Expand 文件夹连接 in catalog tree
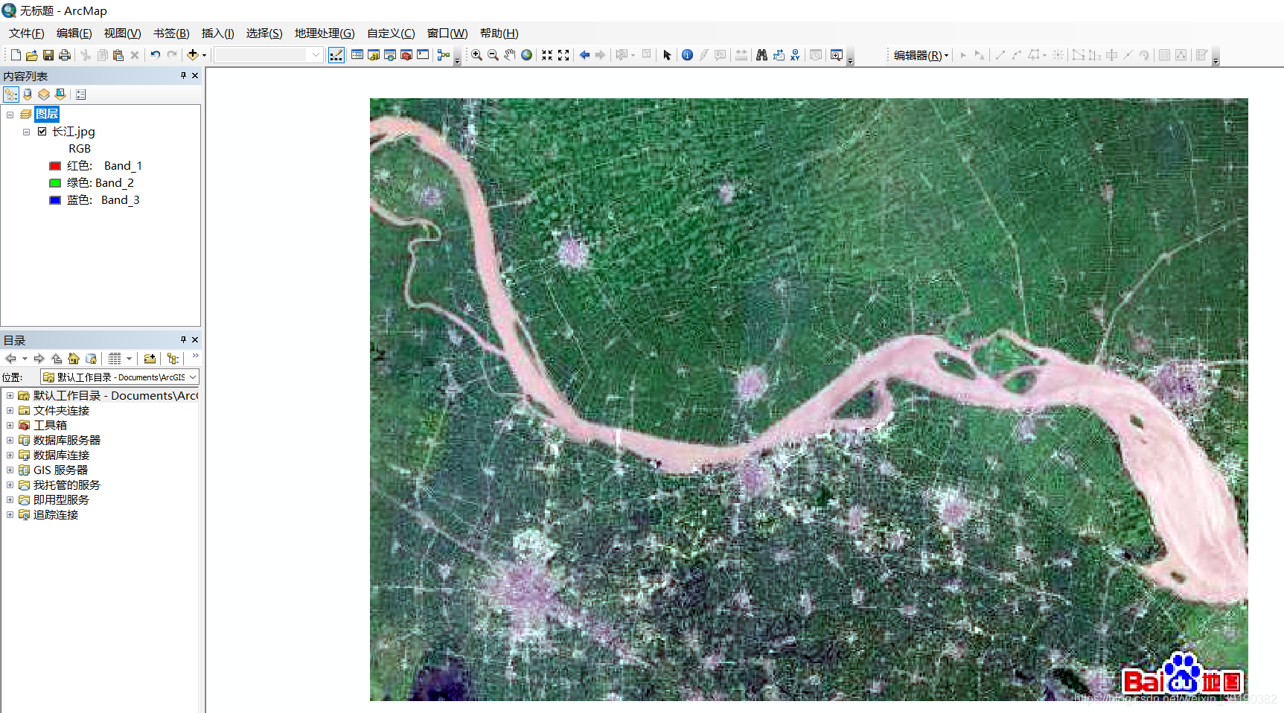The image size is (1284, 713). (10, 411)
